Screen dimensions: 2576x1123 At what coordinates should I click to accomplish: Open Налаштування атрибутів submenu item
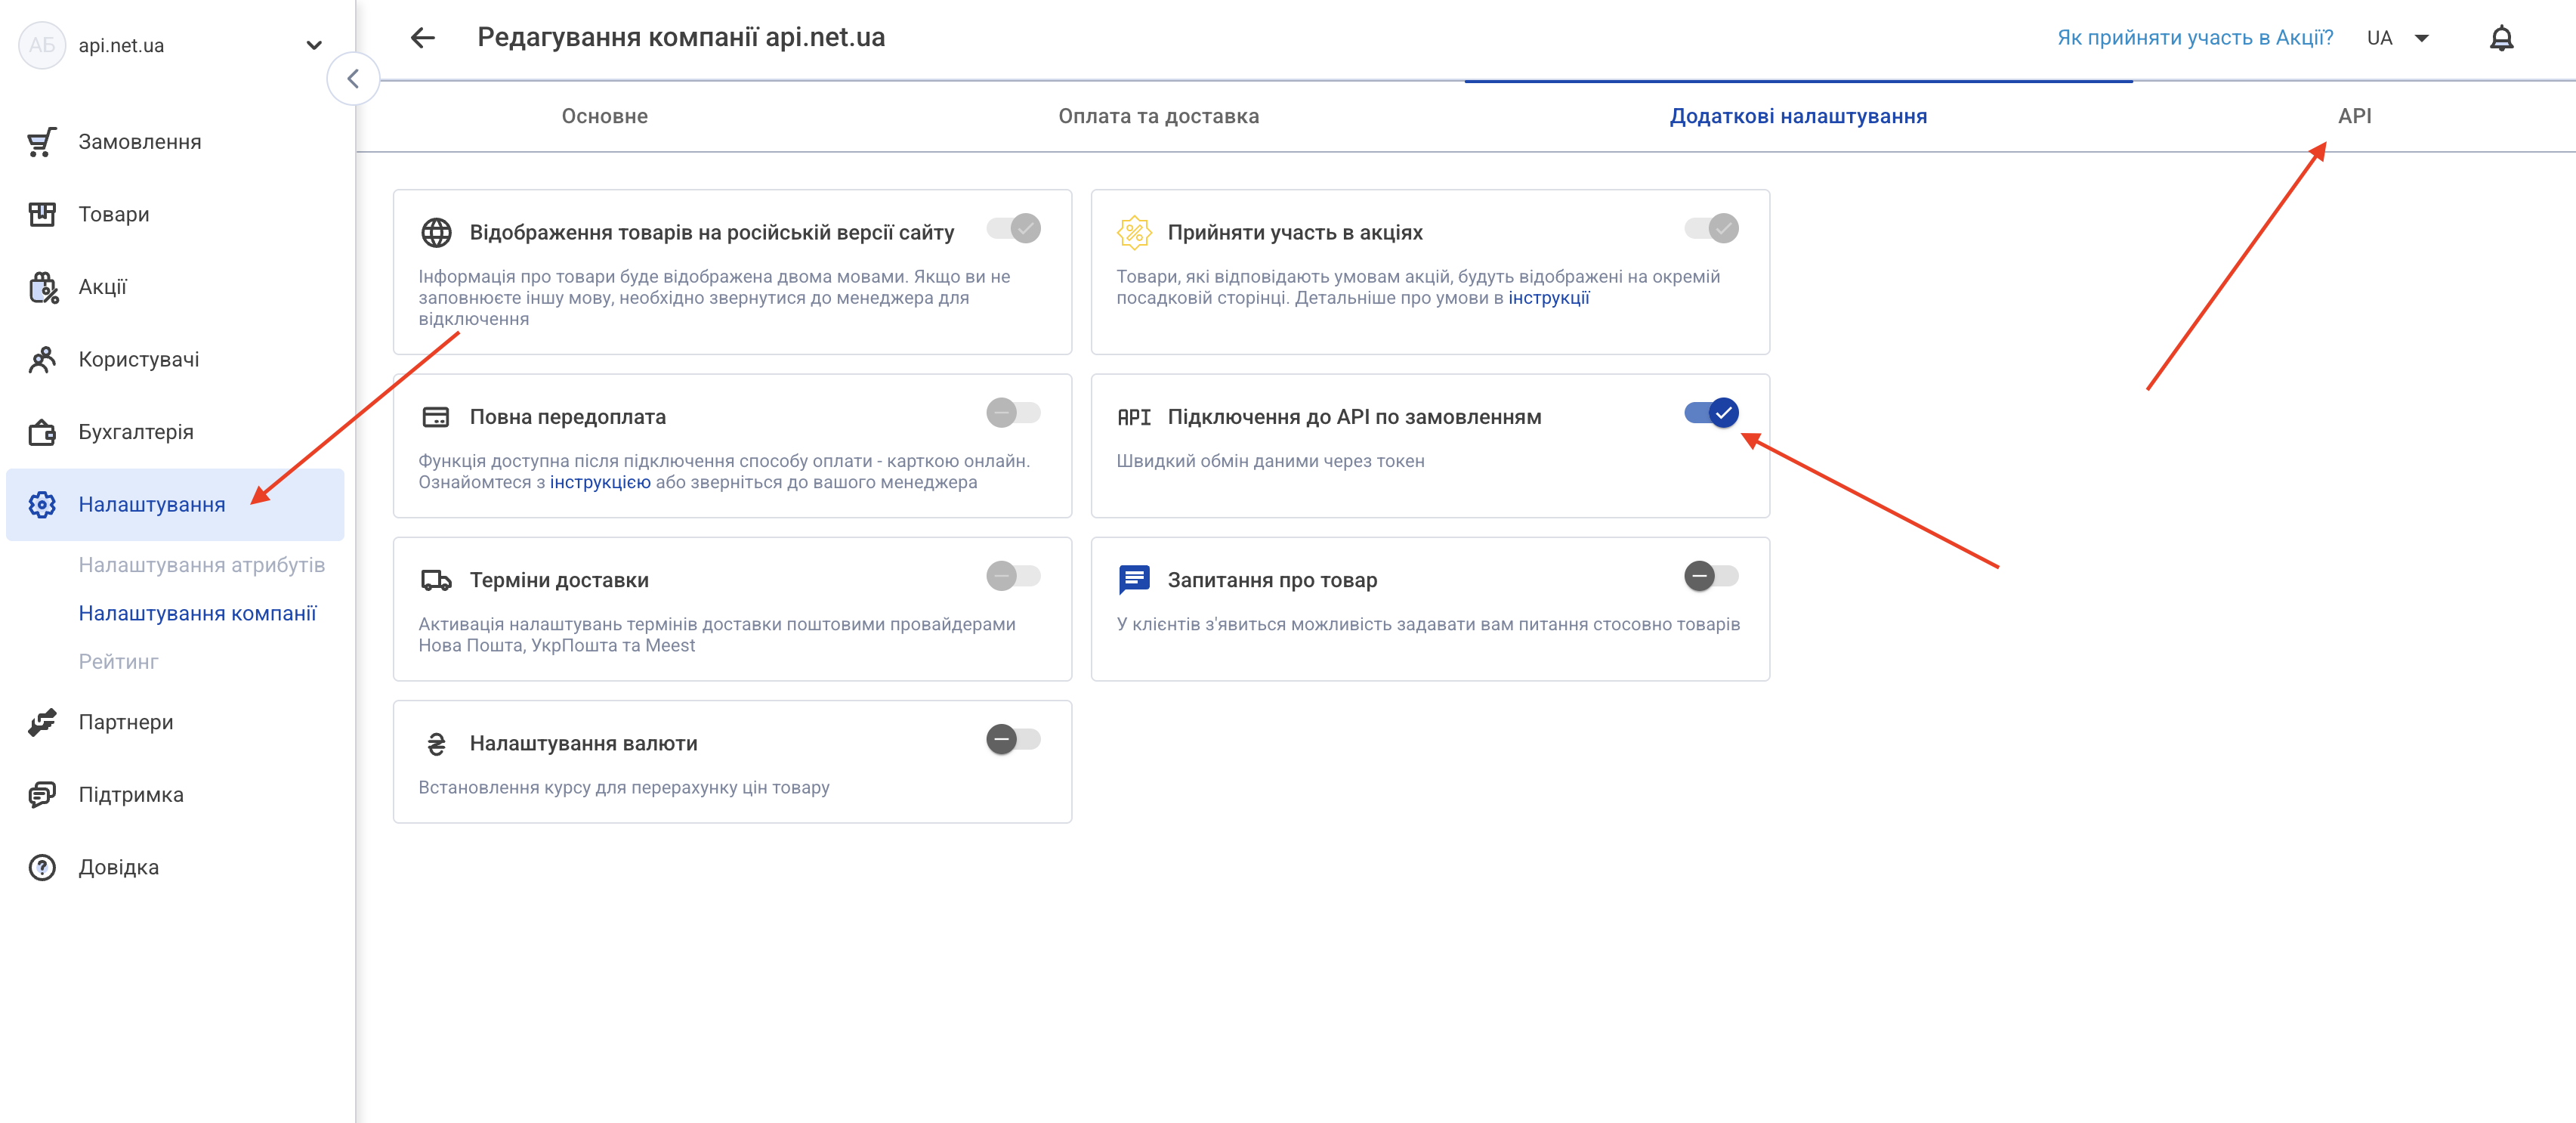click(x=202, y=565)
